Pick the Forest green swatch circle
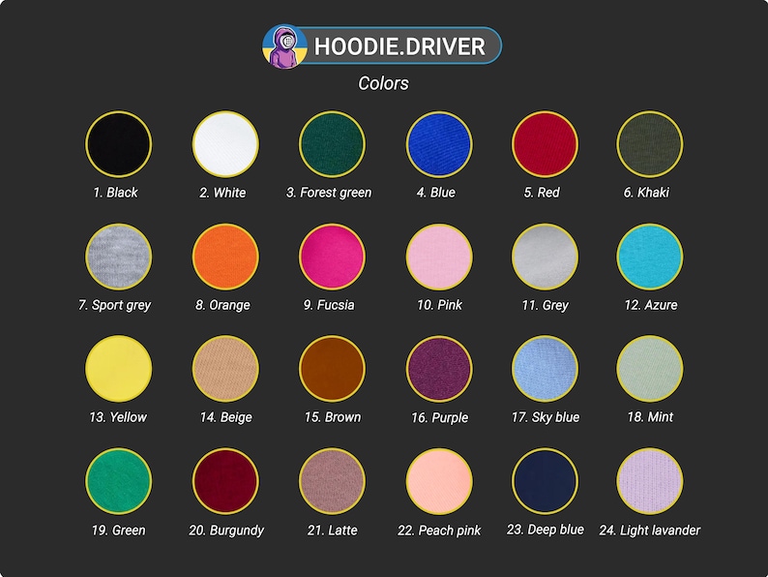Image resolution: width=768 pixels, height=577 pixels. pos(332,144)
